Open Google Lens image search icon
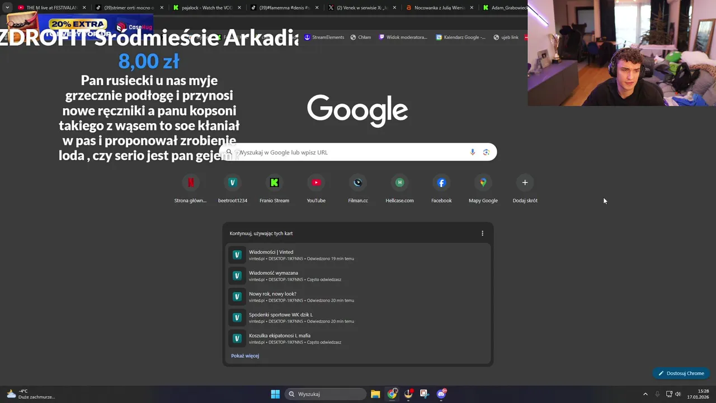 pos(486,152)
